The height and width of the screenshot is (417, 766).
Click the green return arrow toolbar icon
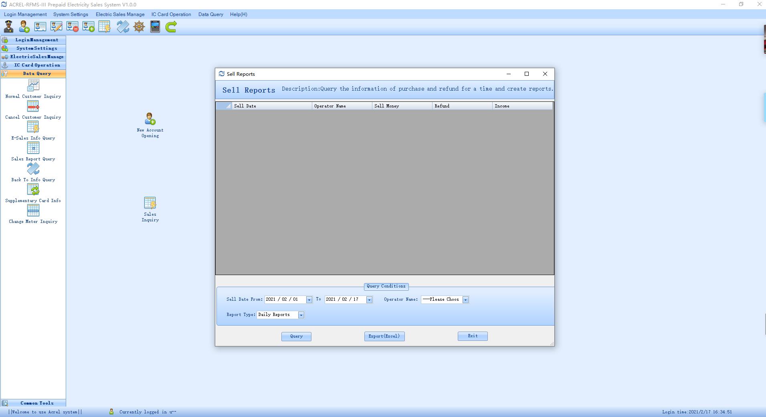pyautogui.click(x=171, y=27)
